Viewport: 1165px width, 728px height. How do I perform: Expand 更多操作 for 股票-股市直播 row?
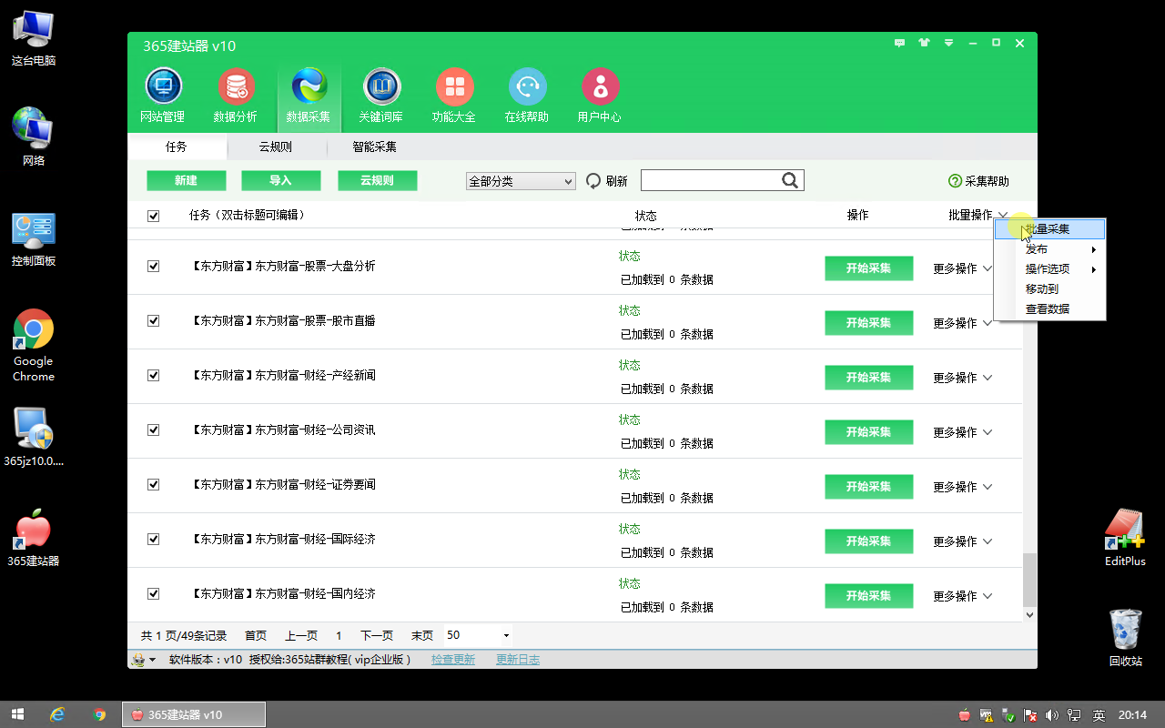coord(962,323)
